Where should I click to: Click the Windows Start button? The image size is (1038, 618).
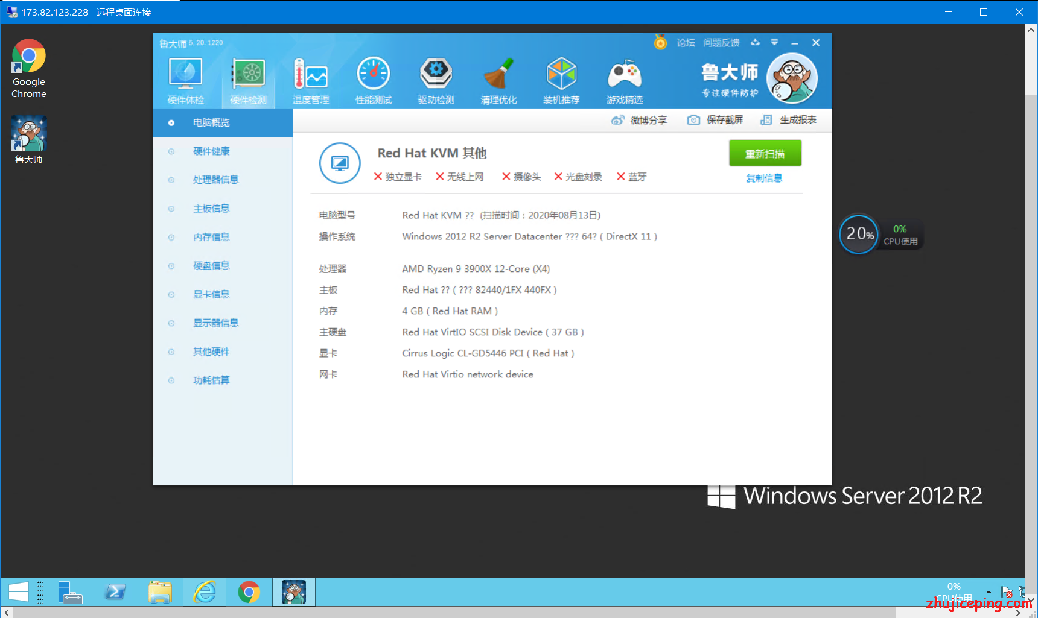coord(18,592)
